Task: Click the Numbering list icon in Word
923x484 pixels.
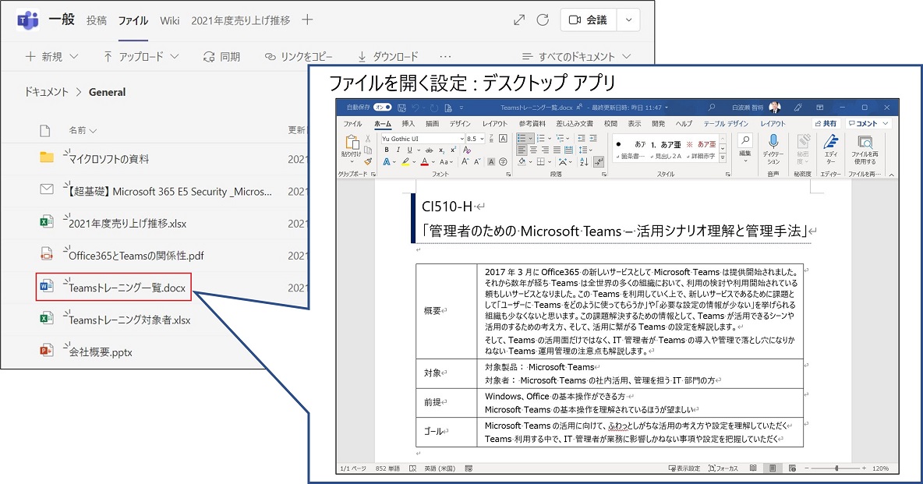Action: [x=540, y=139]
